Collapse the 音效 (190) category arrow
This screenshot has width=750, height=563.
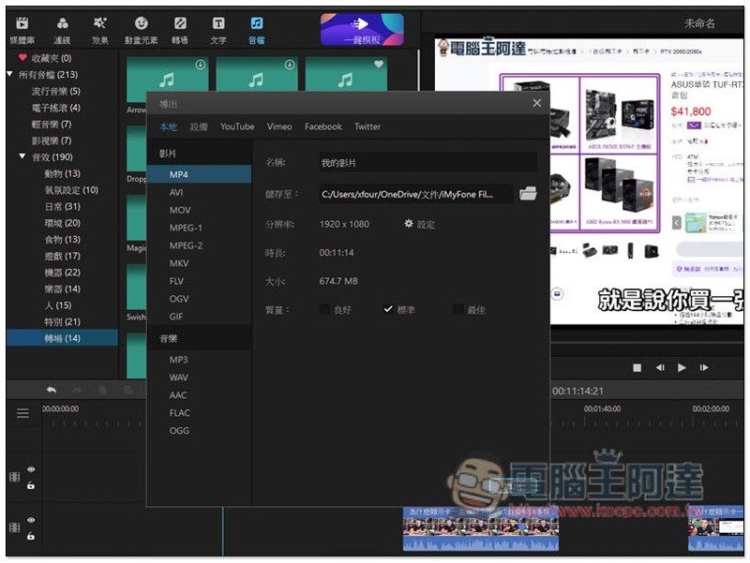click(x=22, y=157)
